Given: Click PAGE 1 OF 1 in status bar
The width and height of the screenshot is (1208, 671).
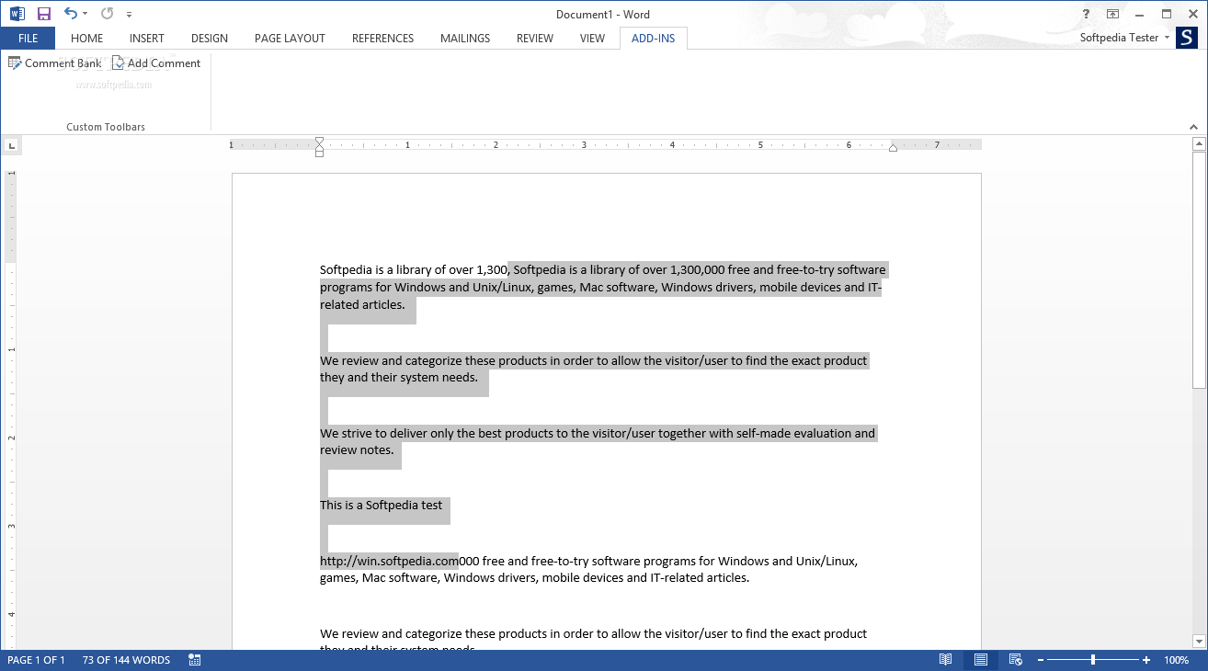Looking at the screenshot, I should [x=36, y=660].
